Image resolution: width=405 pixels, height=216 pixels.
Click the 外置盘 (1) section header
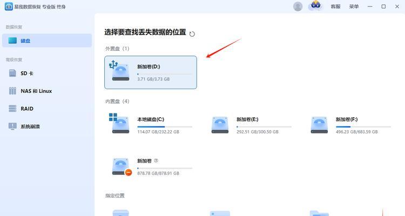tap(117, 49)
